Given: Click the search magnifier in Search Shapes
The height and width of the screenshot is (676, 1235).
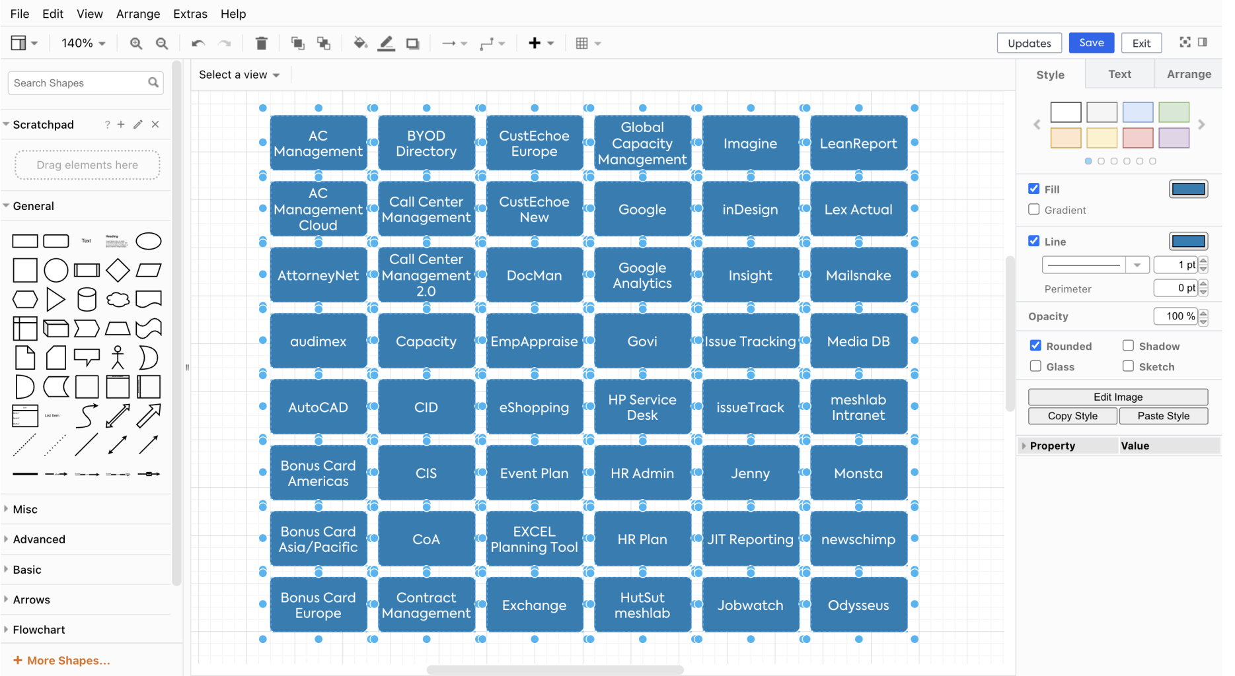Looking at the screenshot, I should (153, 83).
